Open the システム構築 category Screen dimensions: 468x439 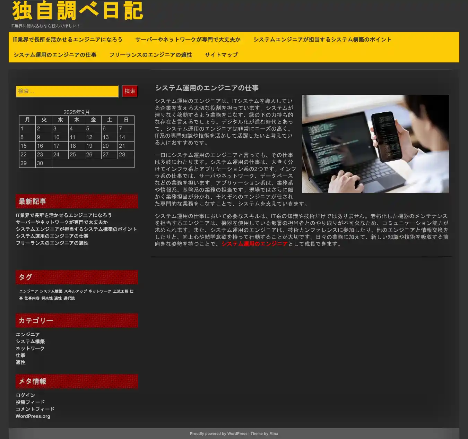pyautogui.click(x=30, y=342)
